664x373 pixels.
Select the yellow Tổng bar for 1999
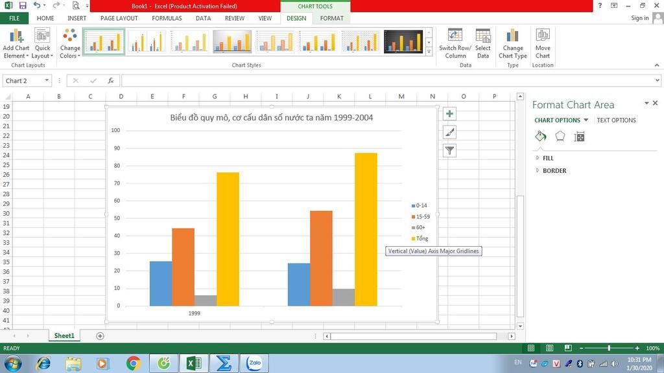click(x=228, y=239)
